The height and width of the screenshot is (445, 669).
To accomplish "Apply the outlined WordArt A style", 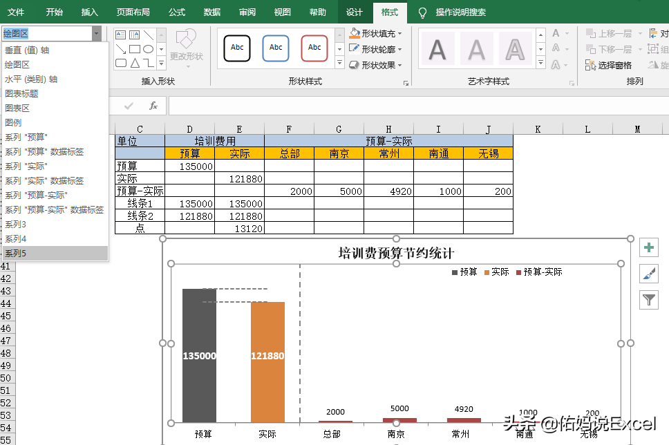I will [515, 50].
